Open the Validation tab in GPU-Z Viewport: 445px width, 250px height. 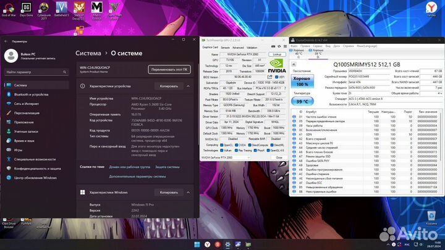252,48
